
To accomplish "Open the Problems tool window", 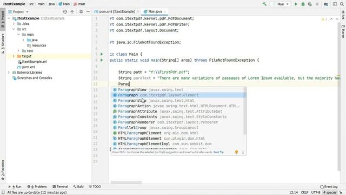I will point(37,186).
